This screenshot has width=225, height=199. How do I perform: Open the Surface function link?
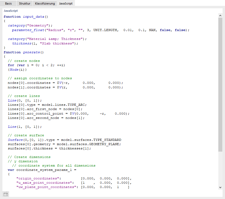point(15,140)
